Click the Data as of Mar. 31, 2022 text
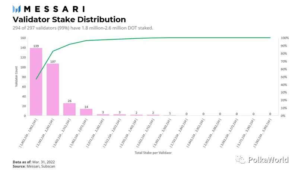This screenshot has width=298, height=172. [34, 162]
